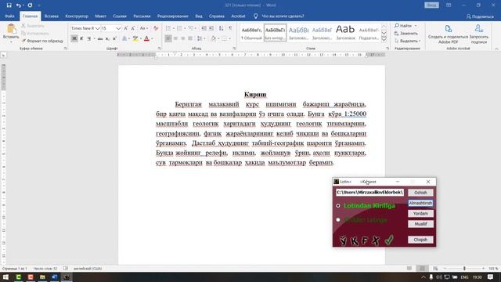Decrease the font size with shrink font
Screen dimensions: 501x282
pos(133,28)
